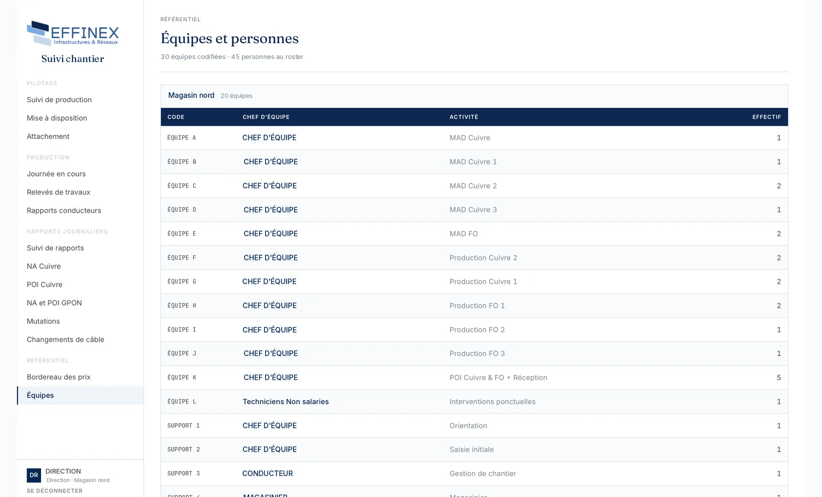The width and height of the screenshot is (822, 497).
Task: Open the Mutations page
Action: pos(43,321)
